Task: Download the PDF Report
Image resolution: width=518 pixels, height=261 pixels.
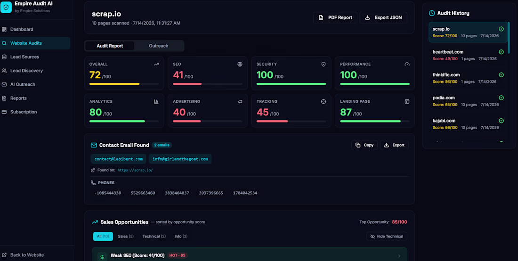Action: coord(335,17)
